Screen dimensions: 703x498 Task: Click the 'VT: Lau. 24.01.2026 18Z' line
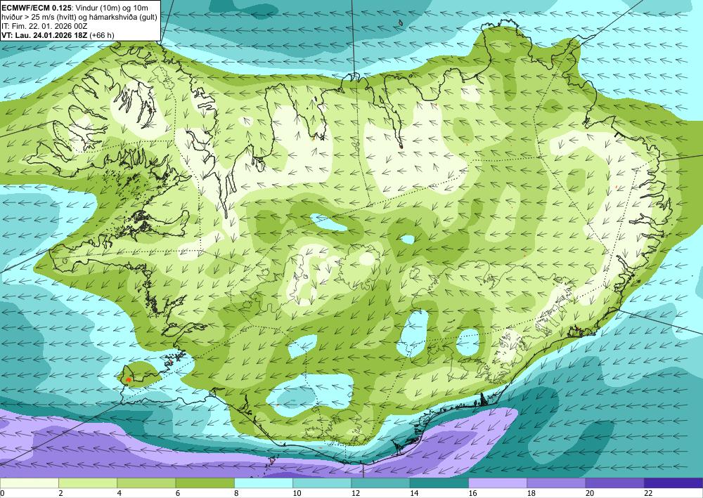(58, 35)
